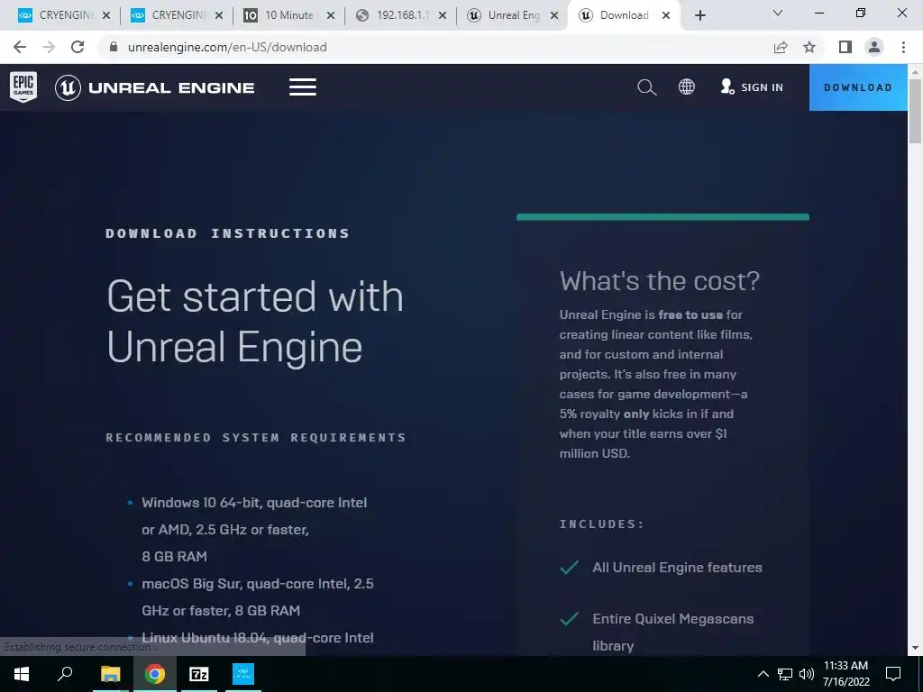Click Chrome icon in taskbar
The height and width of the screenshot is (692, 923).
[155, 674]
